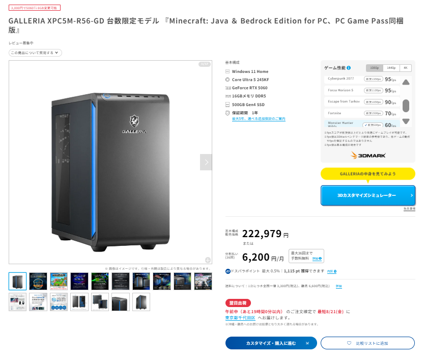Viewport: 425px width, 356px height.
Task: Click the 詳細 link beside shipping cost
Action: pyautogui.click(x=339, y=286)
